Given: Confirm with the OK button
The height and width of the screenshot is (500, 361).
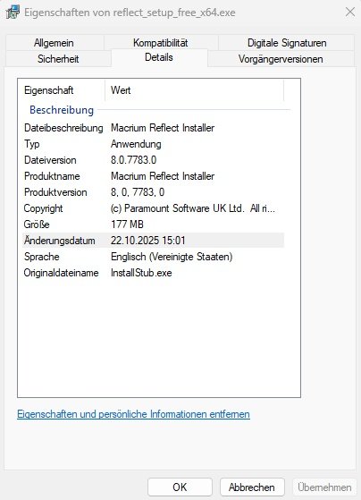Looking at the screenshot, I should (x=180, y=487).
